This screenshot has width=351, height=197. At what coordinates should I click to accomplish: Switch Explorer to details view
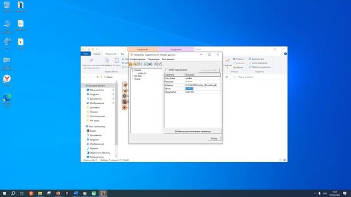pos(280,160)
